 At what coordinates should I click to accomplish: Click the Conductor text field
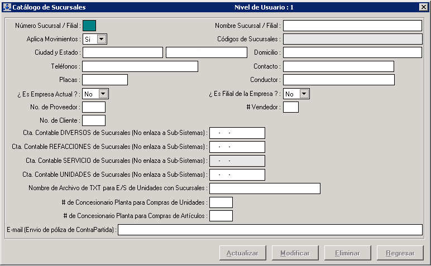(338, 80)
